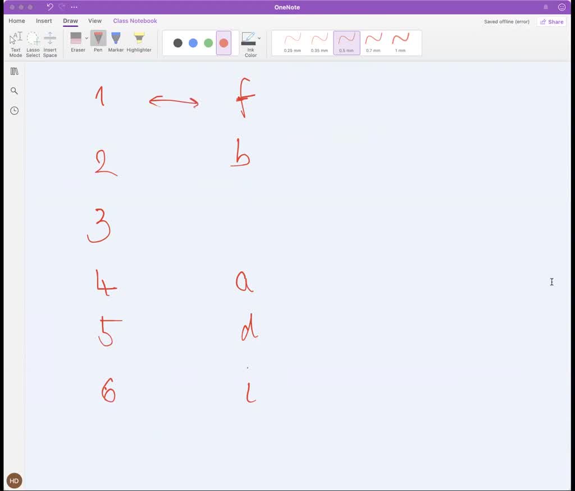Click the Share button
Image resolution: width=575 pixels, height=491 pixels.
click(x=551, y=22)
